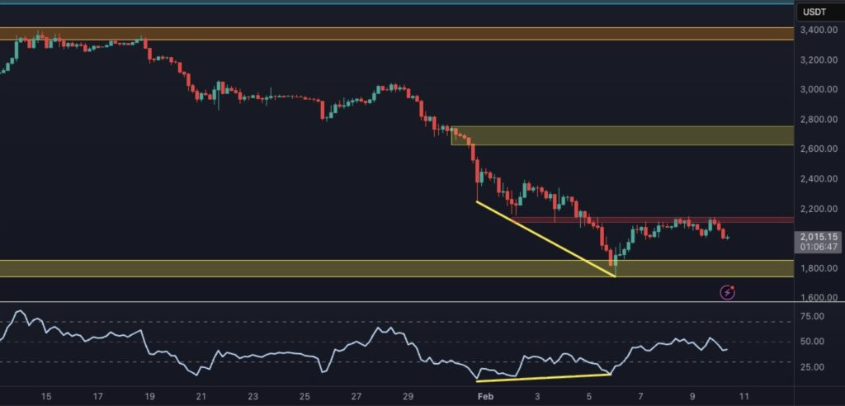Click the purple lightning bolt icon
The image size is (845, 406).
click(x=728, y=291)
